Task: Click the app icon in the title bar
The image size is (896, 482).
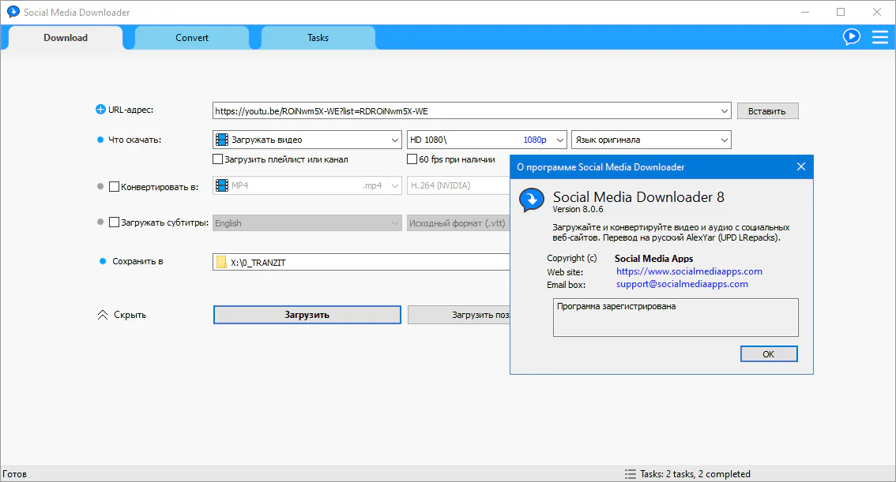Action: coord(13,13)
